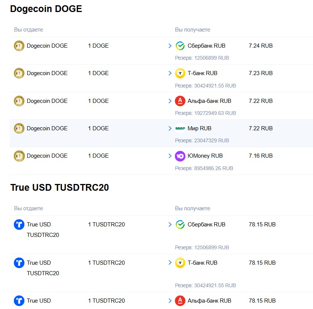The height and width of the screenshot is (309, 313).
Task: Click the Вы получаете column header
Action: (192, 29)
